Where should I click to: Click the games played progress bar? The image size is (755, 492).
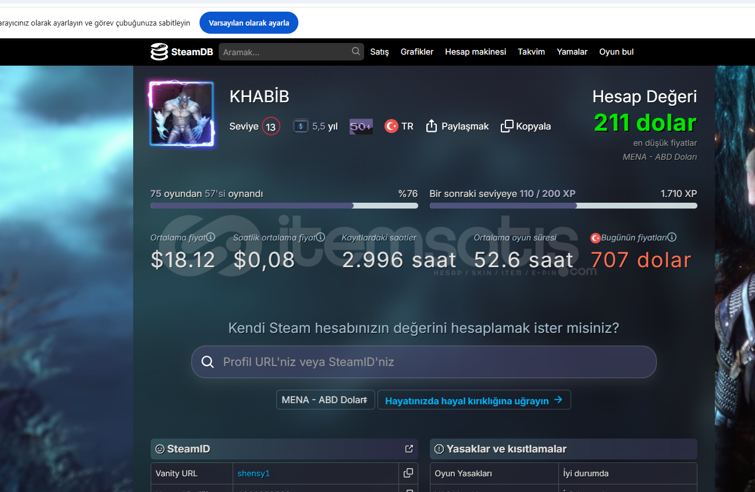point(284,206)
